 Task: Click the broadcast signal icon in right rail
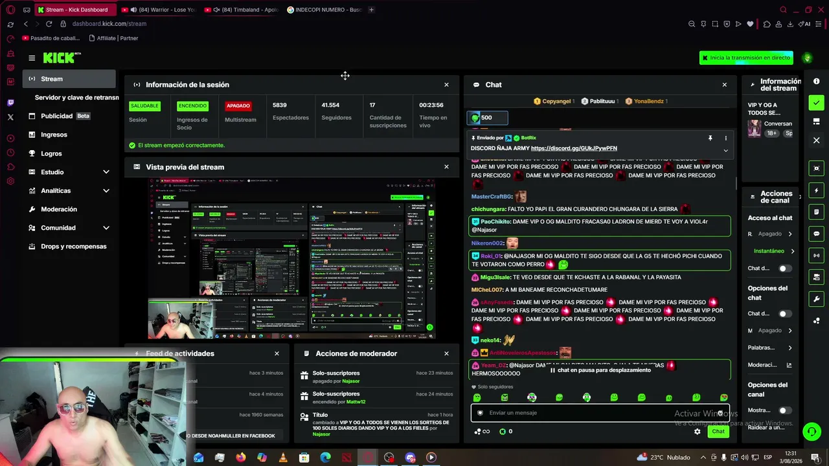(x=816, y=255)
